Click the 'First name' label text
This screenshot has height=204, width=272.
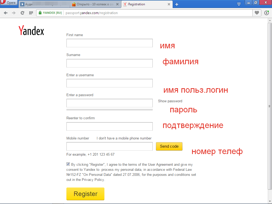pyautogui.click(x=75, y=35)
